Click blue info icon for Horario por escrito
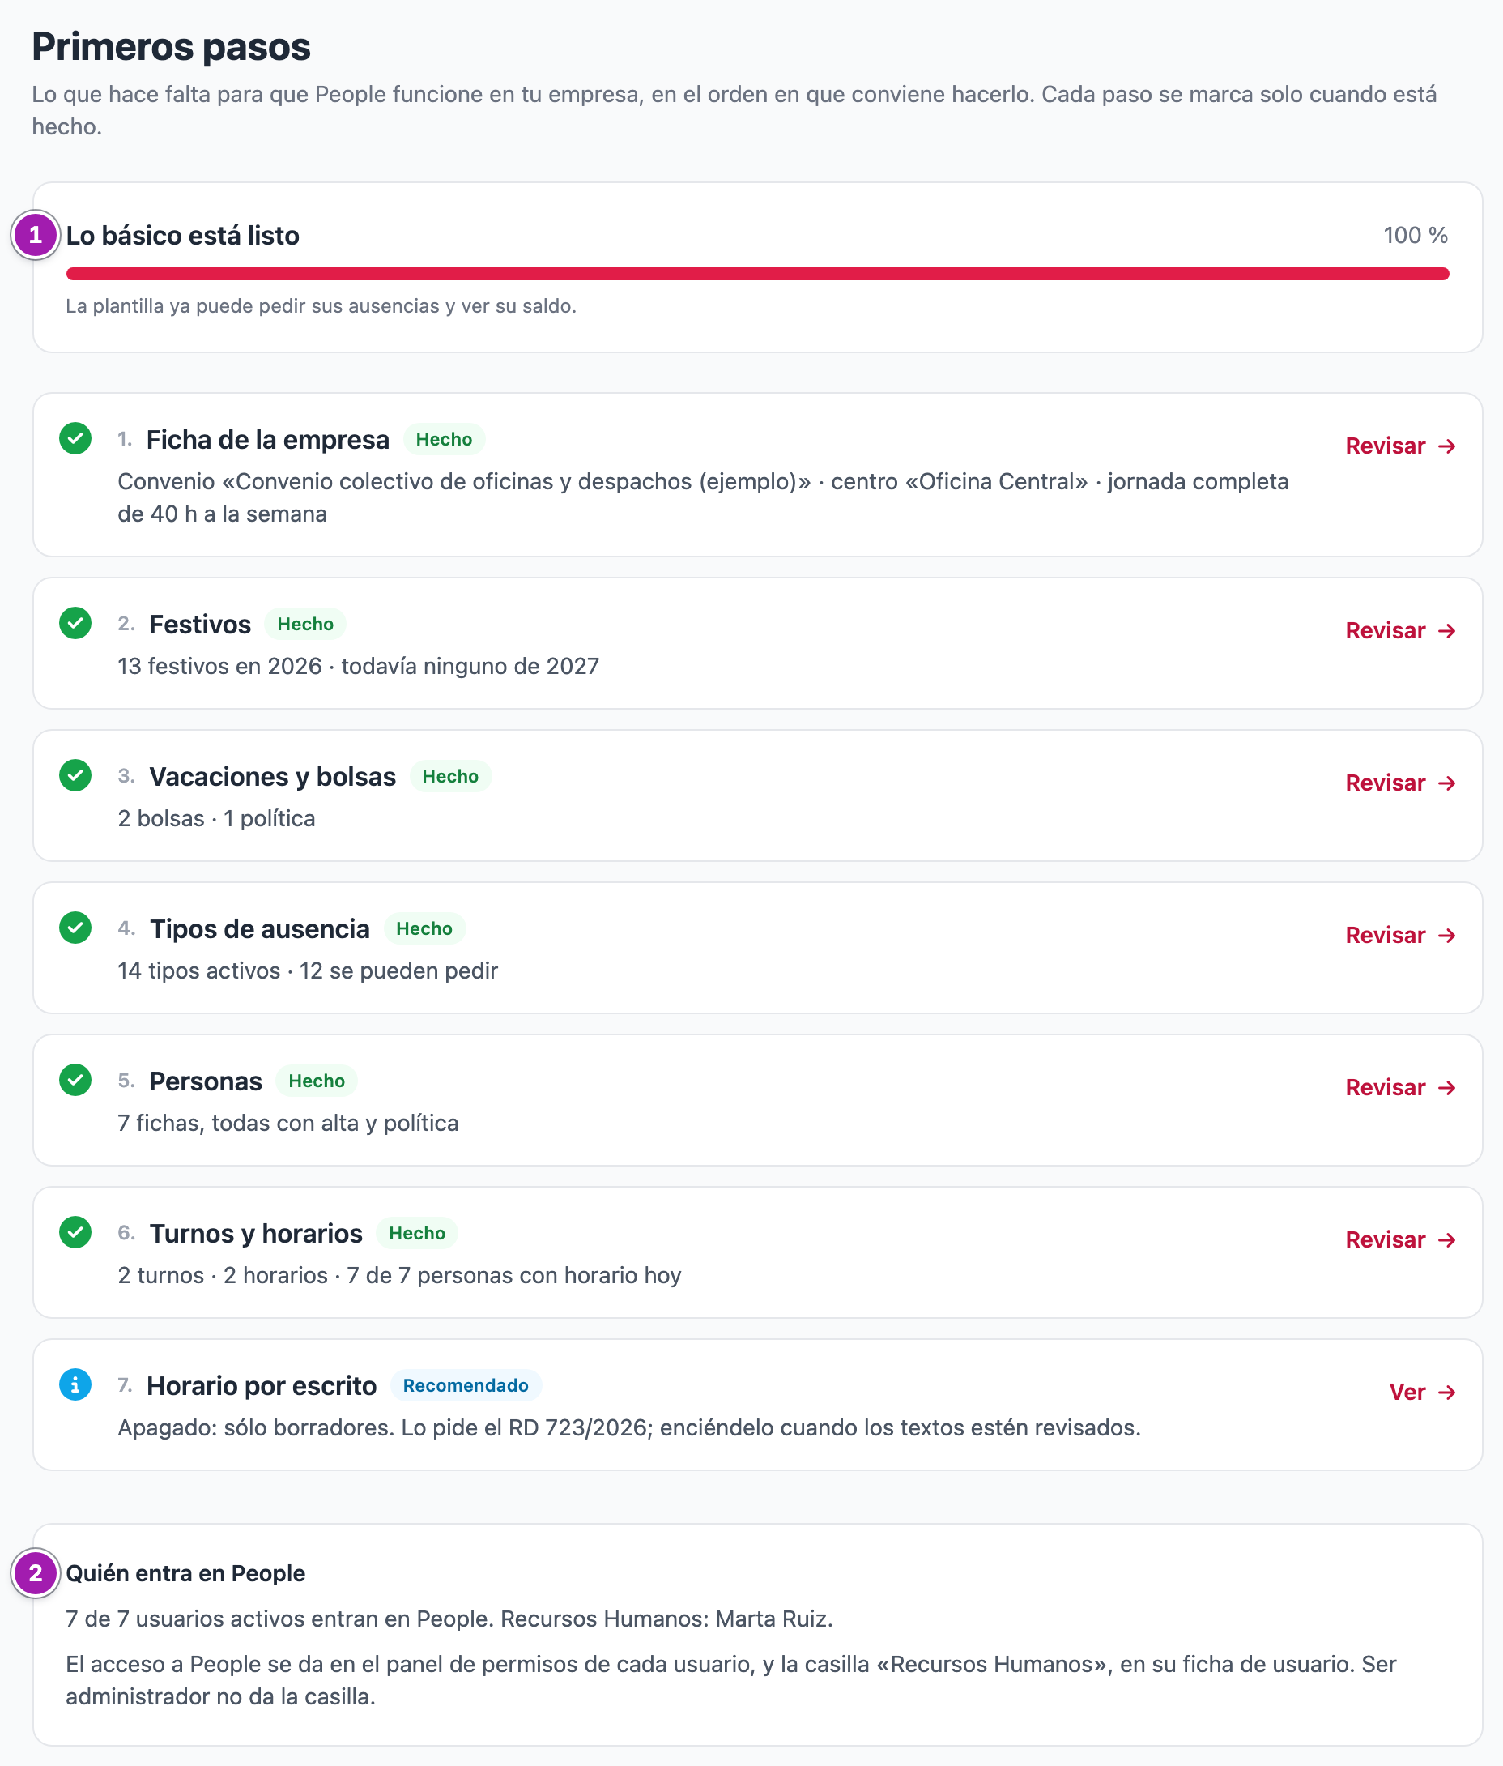 coord(75,1385)
